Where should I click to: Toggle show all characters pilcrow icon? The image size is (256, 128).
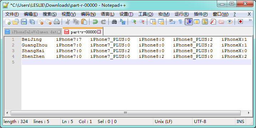tap(180, 22)
